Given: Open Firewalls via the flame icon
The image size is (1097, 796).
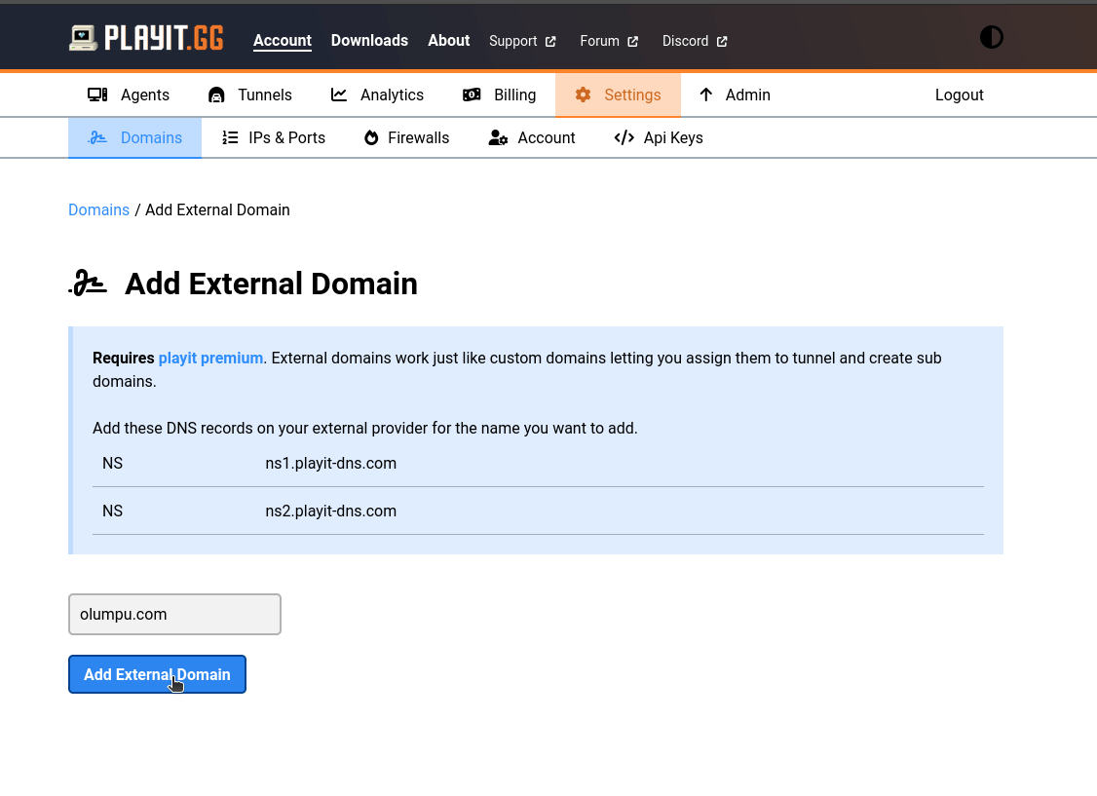Looking at the screenshot, I should (371, 137).
